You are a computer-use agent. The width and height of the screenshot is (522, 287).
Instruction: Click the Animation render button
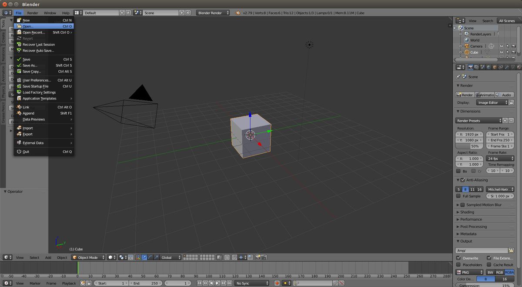point(485,95)
